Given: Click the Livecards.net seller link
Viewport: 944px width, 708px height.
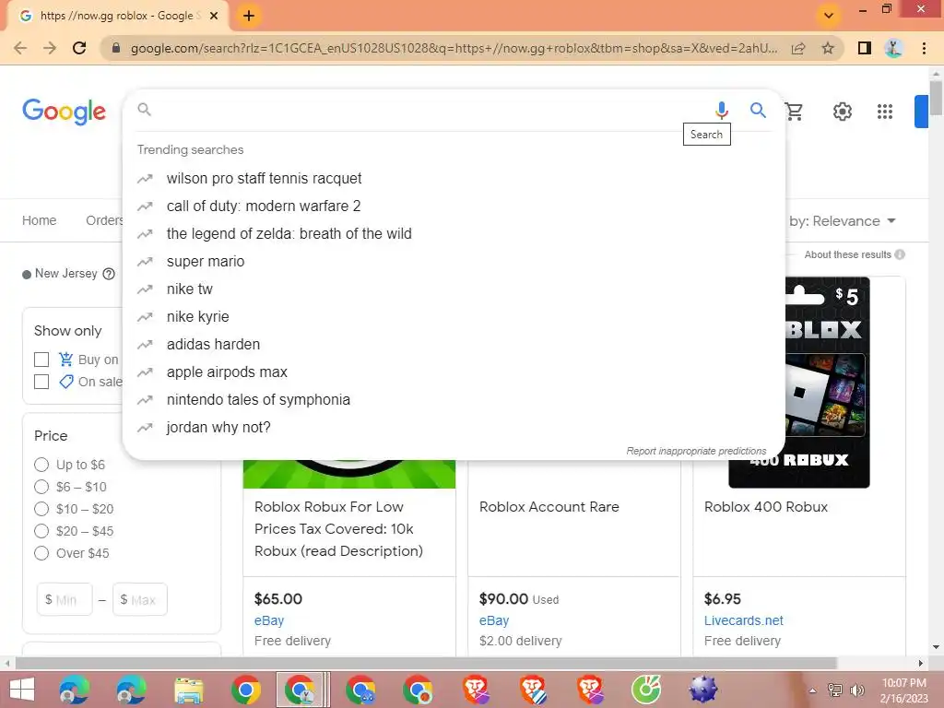Looking at the screenshot, I should coord(744,620).
